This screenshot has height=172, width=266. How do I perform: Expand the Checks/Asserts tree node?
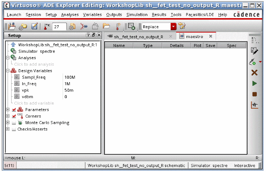coord(8,129)
